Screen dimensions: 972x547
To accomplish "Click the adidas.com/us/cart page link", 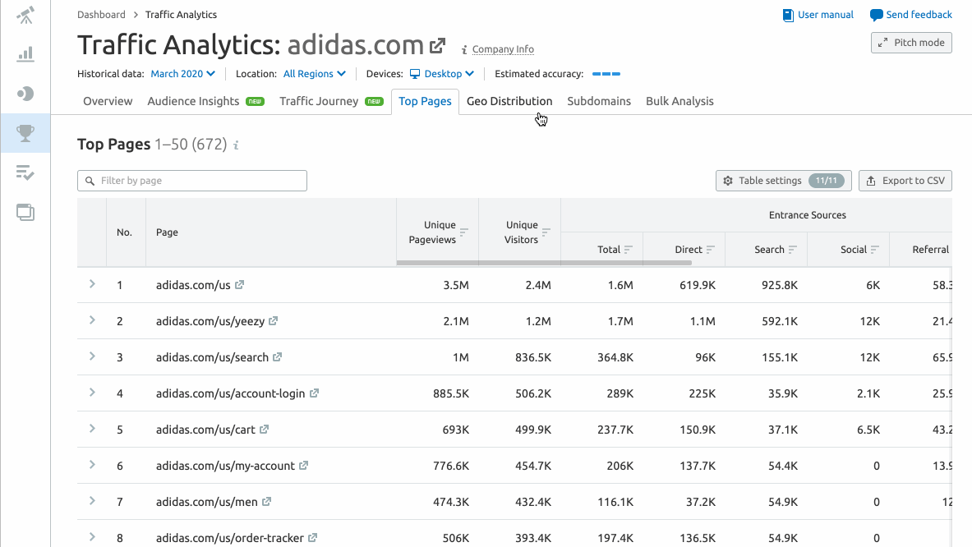I will point(205,430).
